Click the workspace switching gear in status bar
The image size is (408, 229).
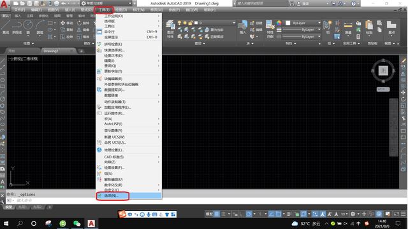[x=353, y=214]
